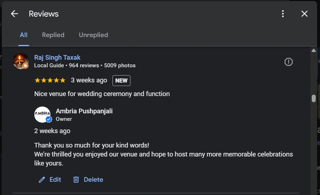
Task: Switch to the All reviews tab
Action: [23, 35]
